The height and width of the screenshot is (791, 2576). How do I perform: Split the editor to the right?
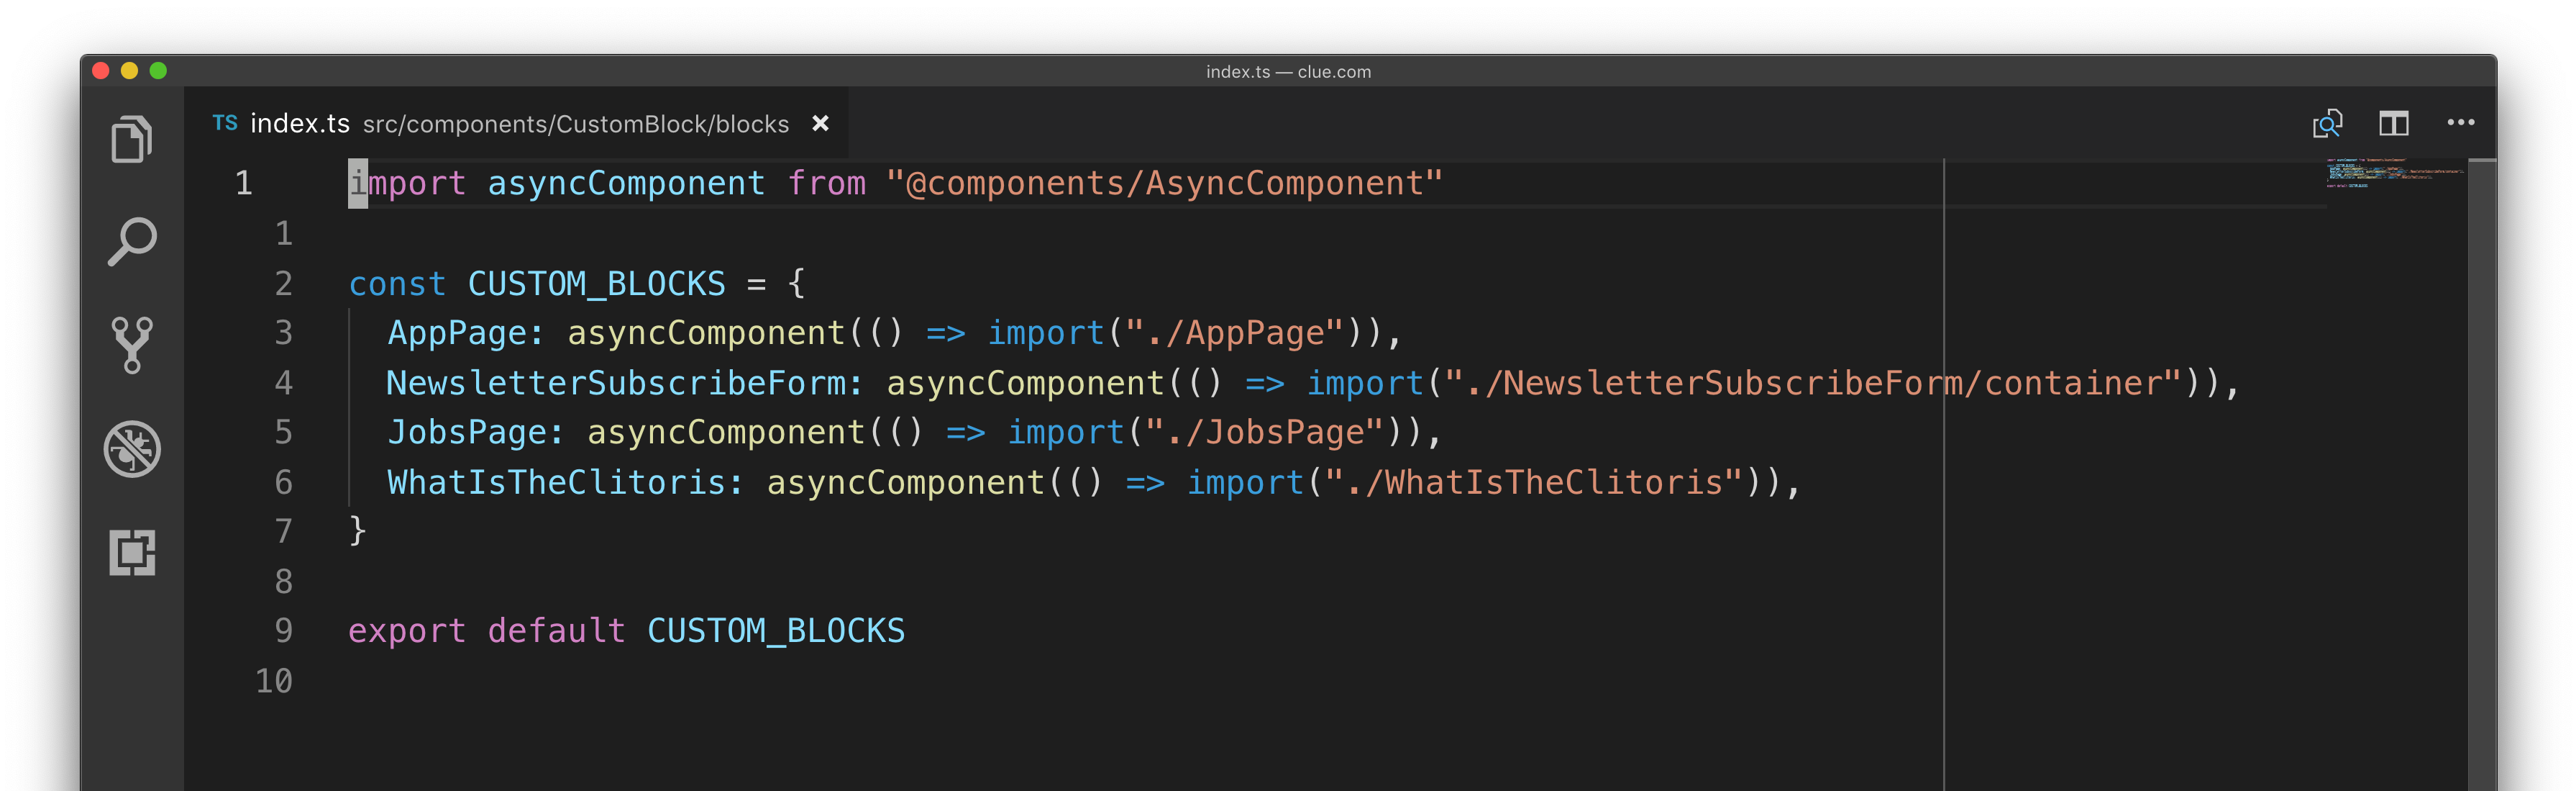coord(2393,123)
